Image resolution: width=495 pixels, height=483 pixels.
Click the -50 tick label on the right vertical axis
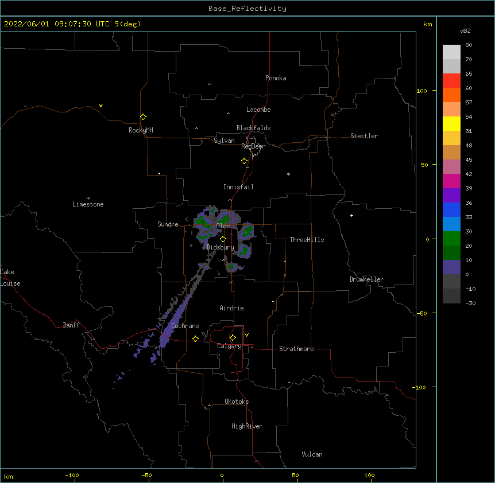(422, 313)
